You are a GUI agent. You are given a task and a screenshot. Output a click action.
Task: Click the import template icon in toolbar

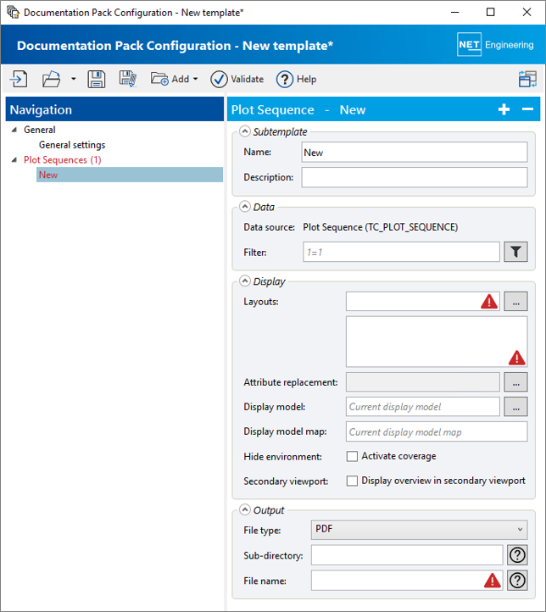tap(19, 79)
